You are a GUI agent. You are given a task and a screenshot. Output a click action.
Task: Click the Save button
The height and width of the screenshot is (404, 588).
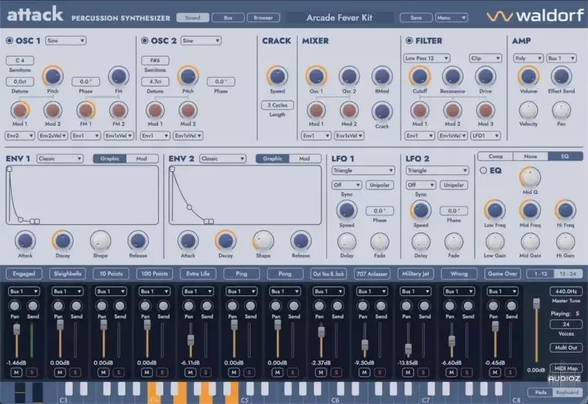(416, 18)
